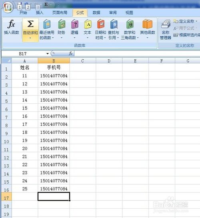Viewport: 200px width, 218px height.
Task: Click cell A14 with value 23
Action: (x=25, y=173)
